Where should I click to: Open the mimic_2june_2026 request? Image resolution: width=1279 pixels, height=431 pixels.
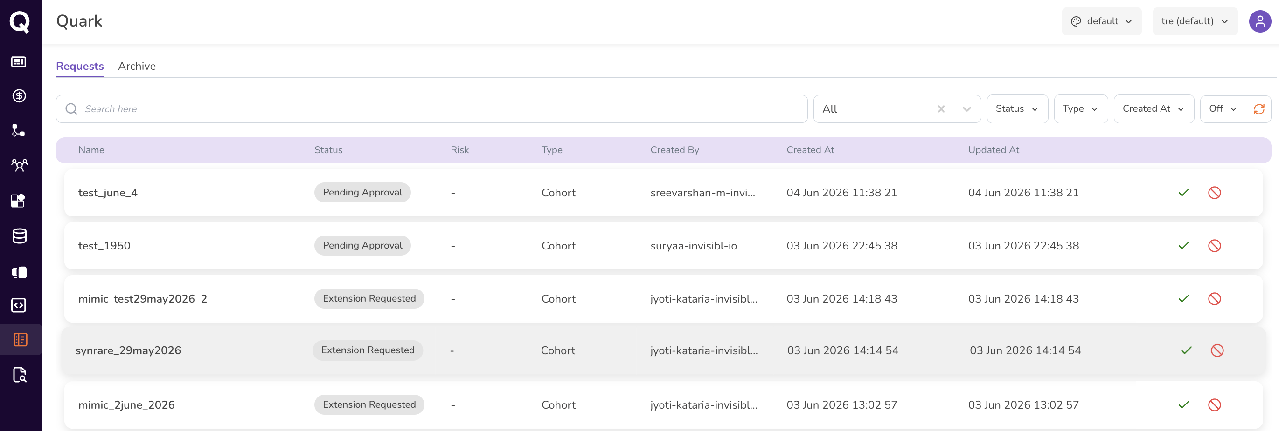click(663, 405)
